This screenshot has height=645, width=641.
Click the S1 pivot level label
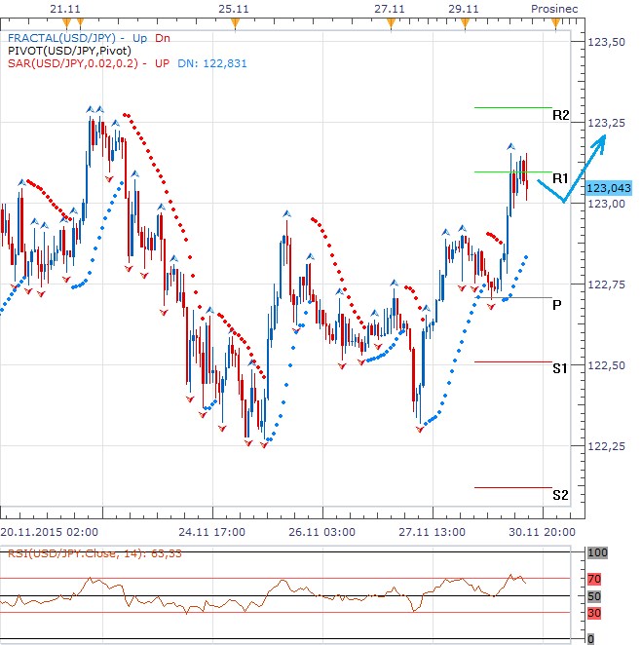click(x=559, y=368)
